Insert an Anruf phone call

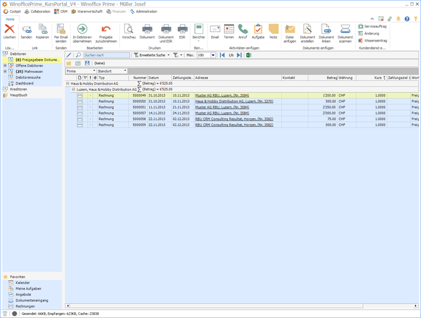[x=243, y=32]
